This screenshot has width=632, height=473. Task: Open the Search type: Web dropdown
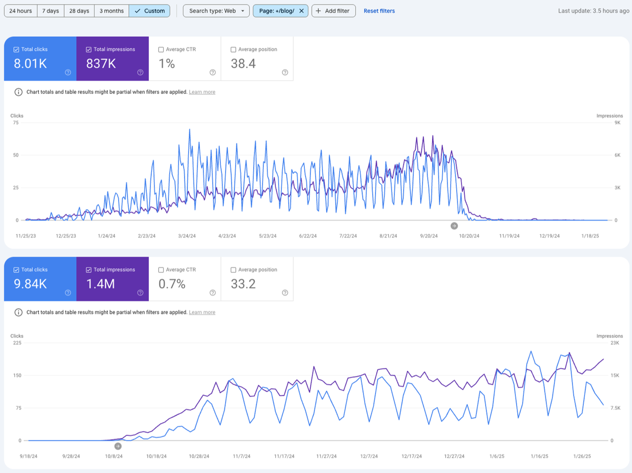(216, 11)
